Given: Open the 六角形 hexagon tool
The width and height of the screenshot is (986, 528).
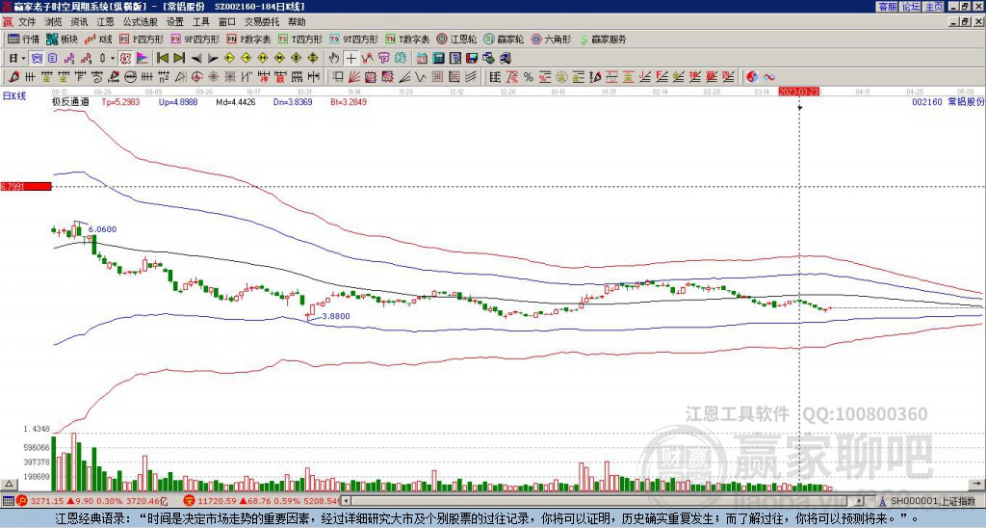Looking at the screenshot, I should [x=553, y=40].
